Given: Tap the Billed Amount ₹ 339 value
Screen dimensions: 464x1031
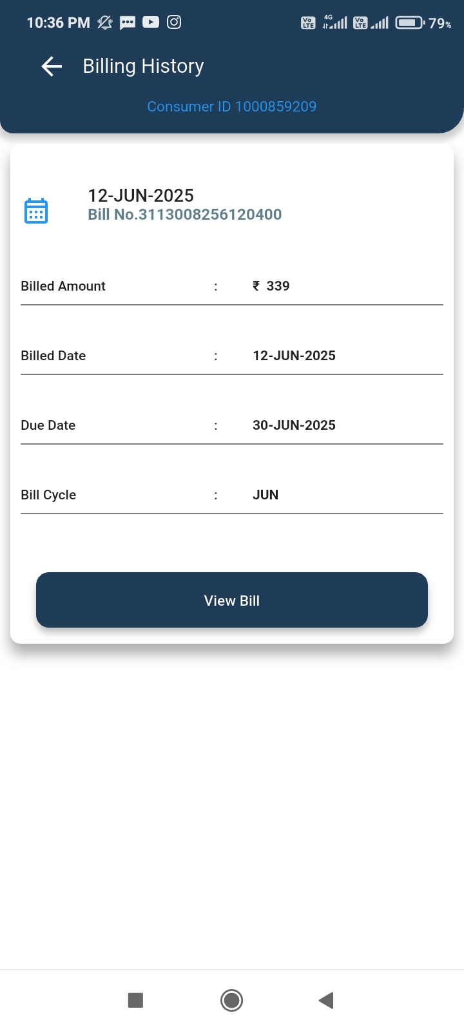Looking at the screenshot, I should [271, 286].
